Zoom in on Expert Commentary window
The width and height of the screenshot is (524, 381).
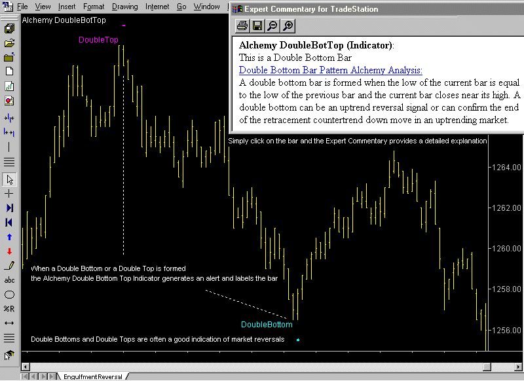click(288, 26)
